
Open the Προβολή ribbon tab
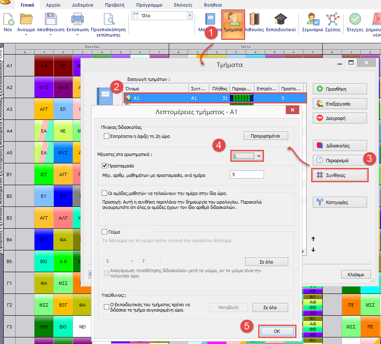[x=115, y=5]
